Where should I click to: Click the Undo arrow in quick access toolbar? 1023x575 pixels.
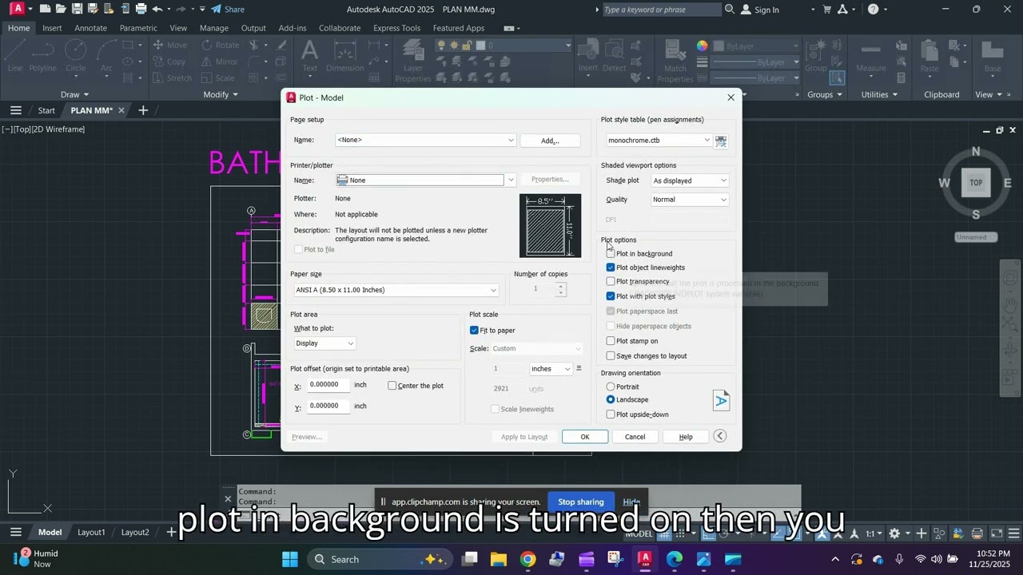[x=157, y=10]
